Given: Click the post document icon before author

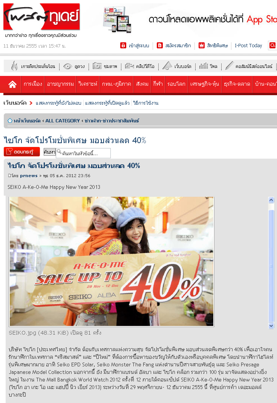Looking at the screenshot, I should pyautogui.click(x=9, y=176).
